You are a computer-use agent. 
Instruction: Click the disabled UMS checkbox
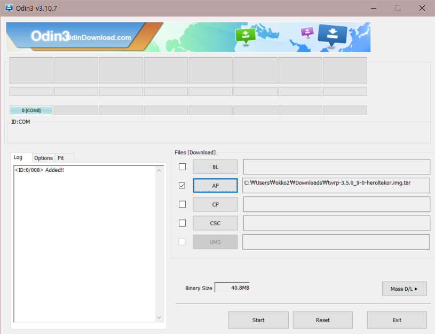tap(182, 242)
